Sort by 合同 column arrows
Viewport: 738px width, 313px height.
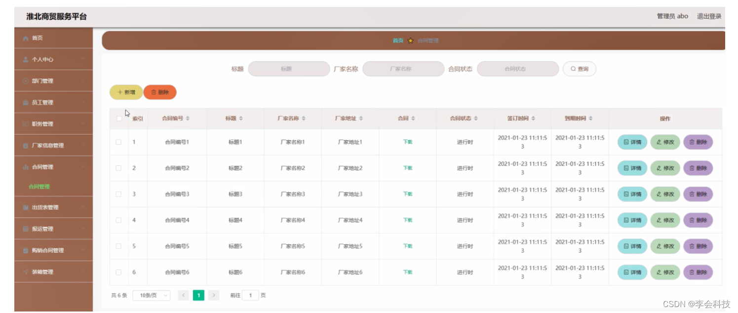coord(413,118)
